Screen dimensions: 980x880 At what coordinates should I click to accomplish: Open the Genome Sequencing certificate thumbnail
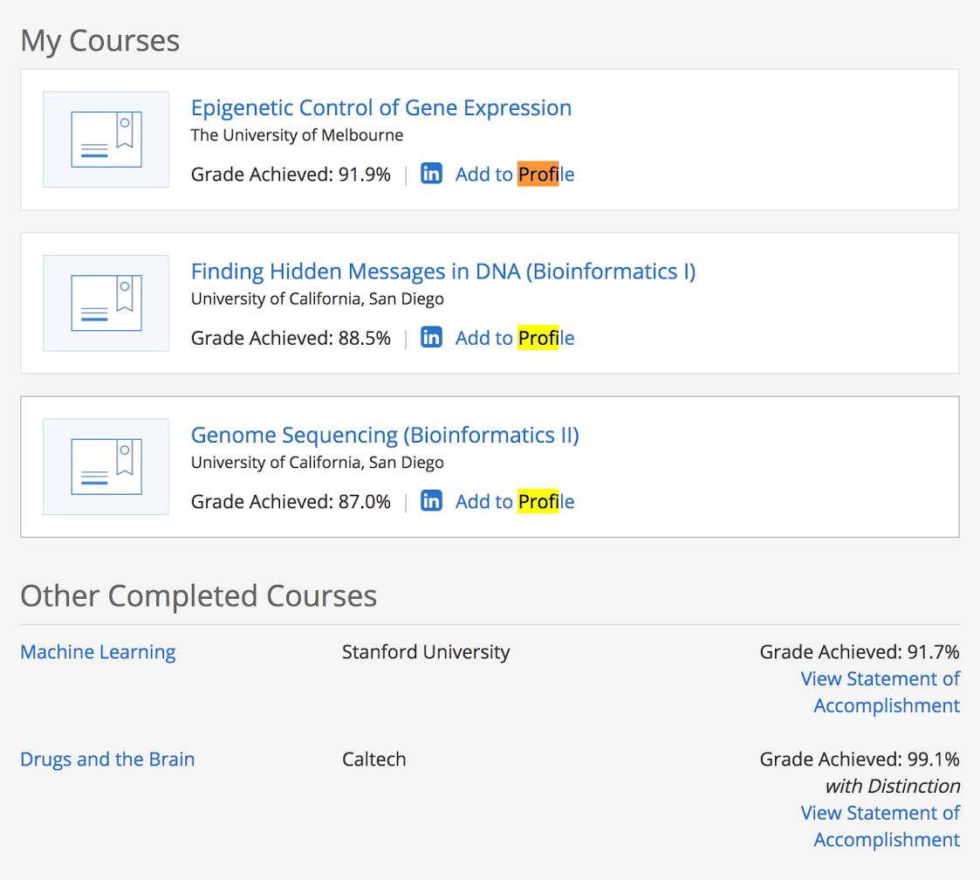pyautogui.click(x=106, y=467)
